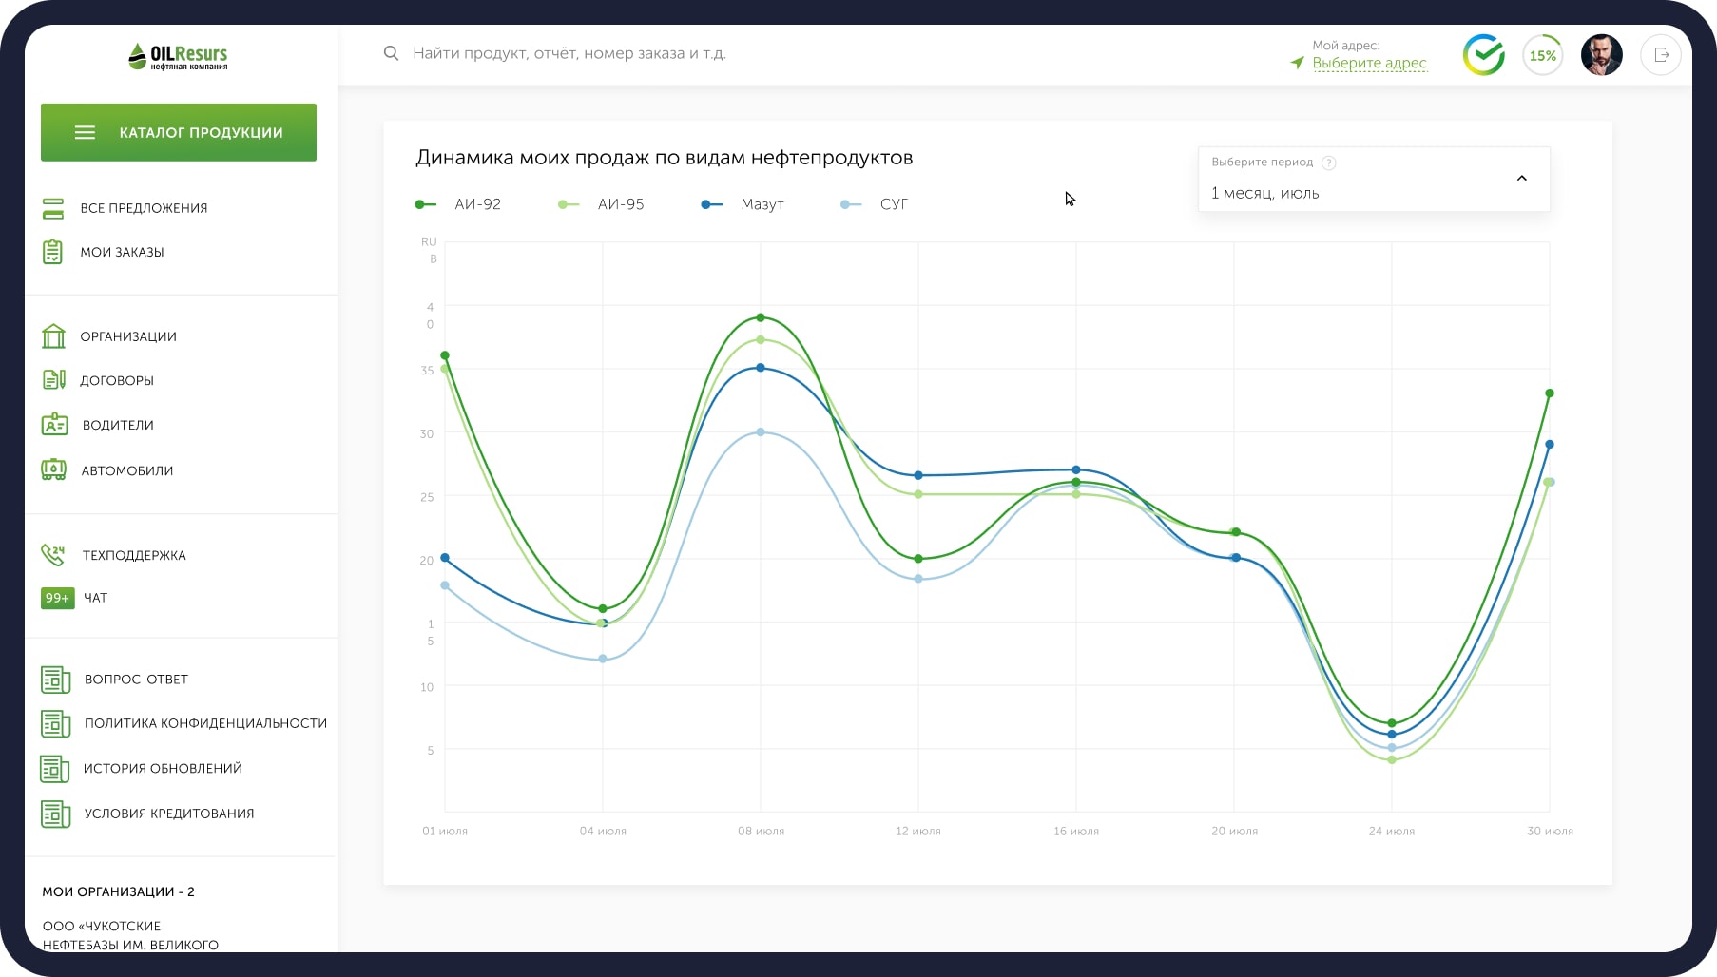Click the Выберите адрес link
The height and width of the screenshot is (977, 1717).
pos(1369,63)
